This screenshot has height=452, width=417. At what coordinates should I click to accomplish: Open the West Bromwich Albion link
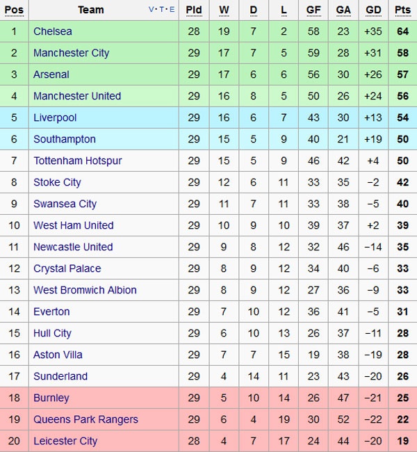85,290
